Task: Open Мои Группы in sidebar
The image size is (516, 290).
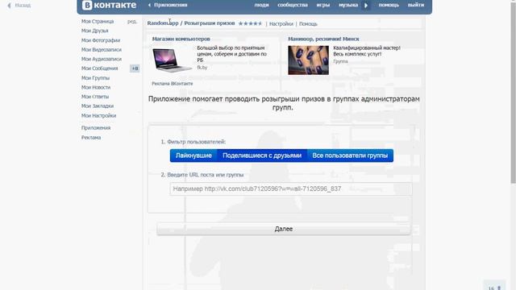Action: 95,78
